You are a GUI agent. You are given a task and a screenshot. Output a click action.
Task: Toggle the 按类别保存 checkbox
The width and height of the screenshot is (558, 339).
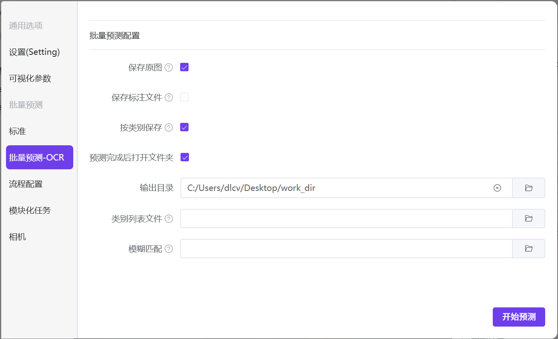184,127
